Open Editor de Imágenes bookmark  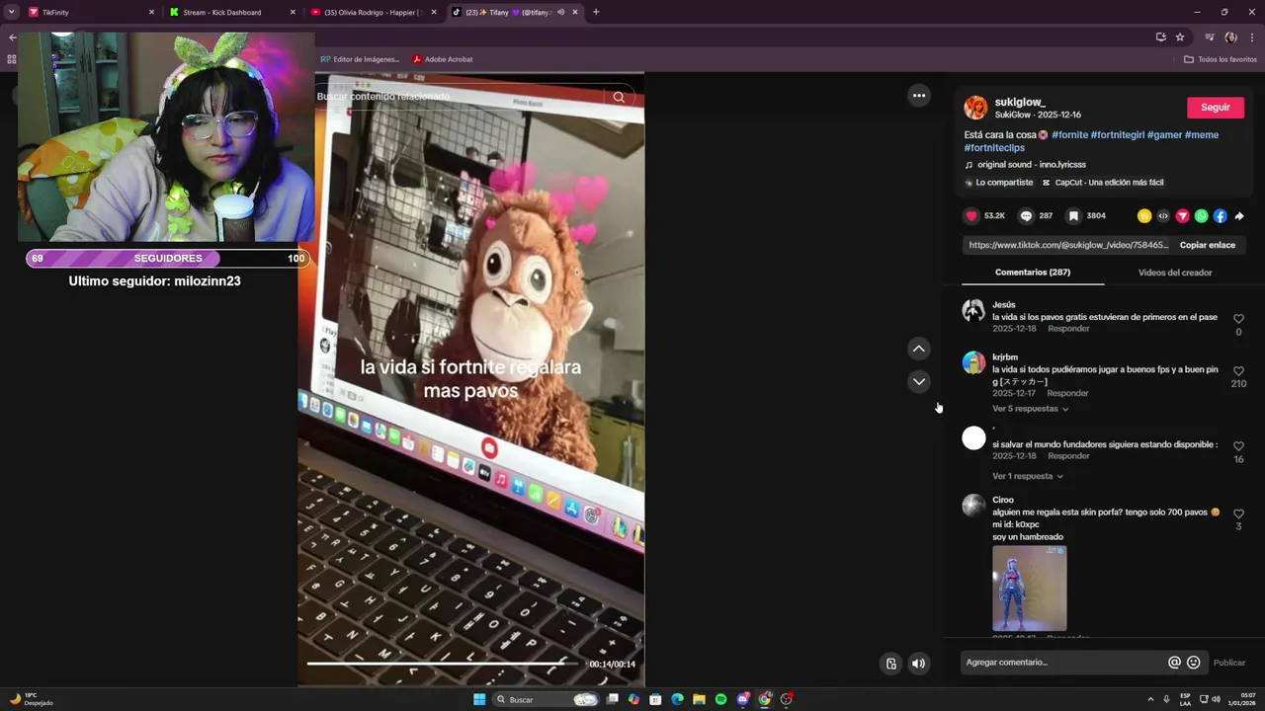click(x=360, y=59)
